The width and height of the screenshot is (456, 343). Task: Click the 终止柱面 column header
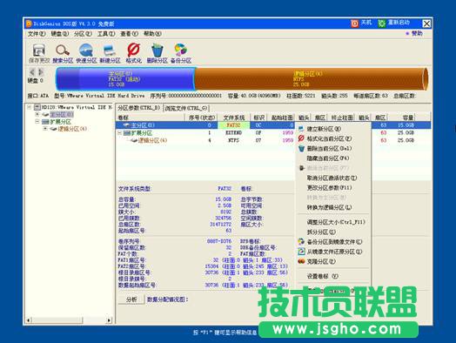342,118
